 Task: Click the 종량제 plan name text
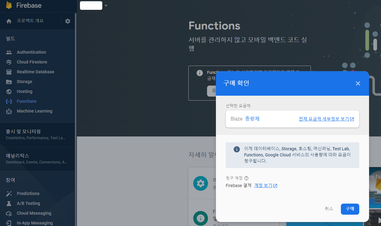click(252, 119)
